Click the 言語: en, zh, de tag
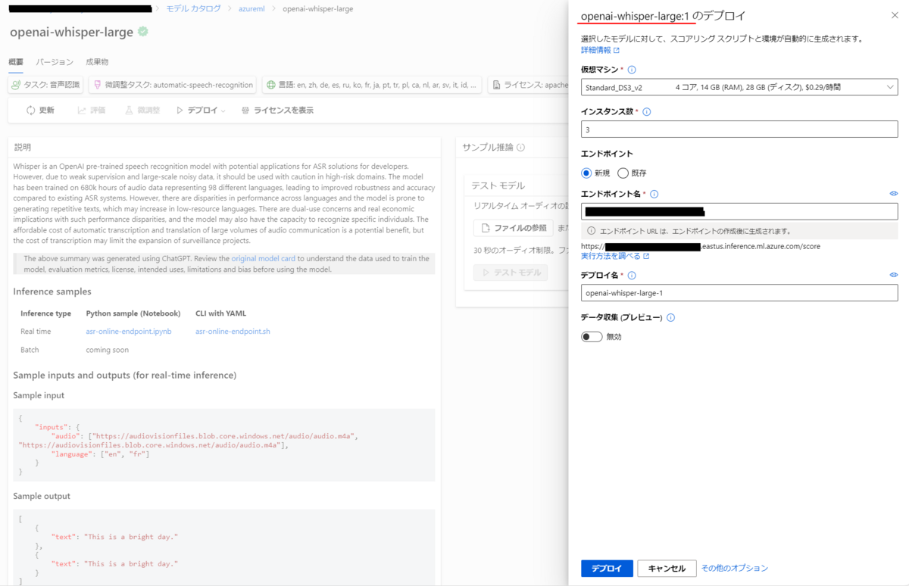909x586 pixels. coord(372,85)
